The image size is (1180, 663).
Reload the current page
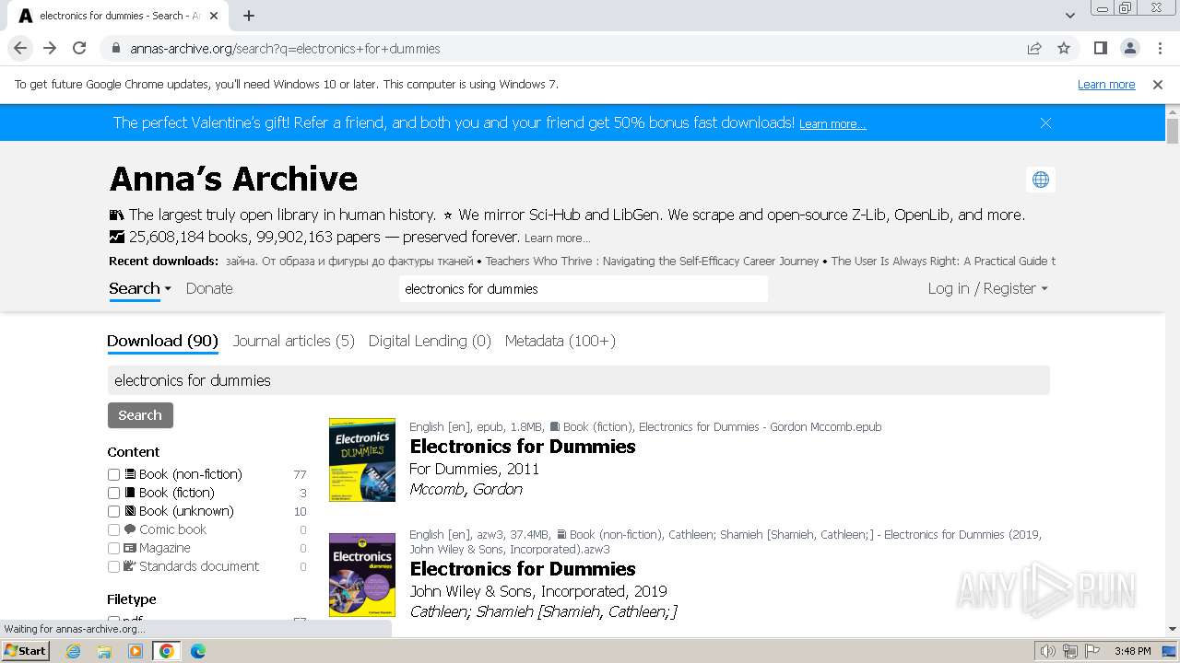[x=79, y=48]
